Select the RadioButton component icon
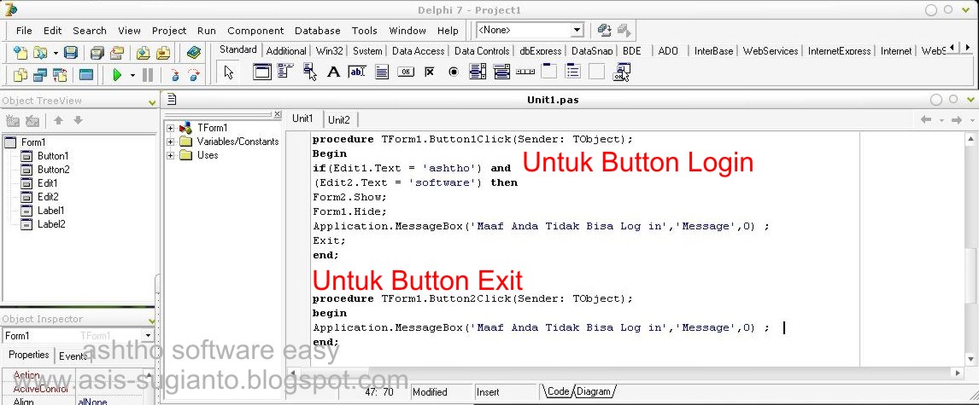979x405 pixels. [x=454, y=72]
